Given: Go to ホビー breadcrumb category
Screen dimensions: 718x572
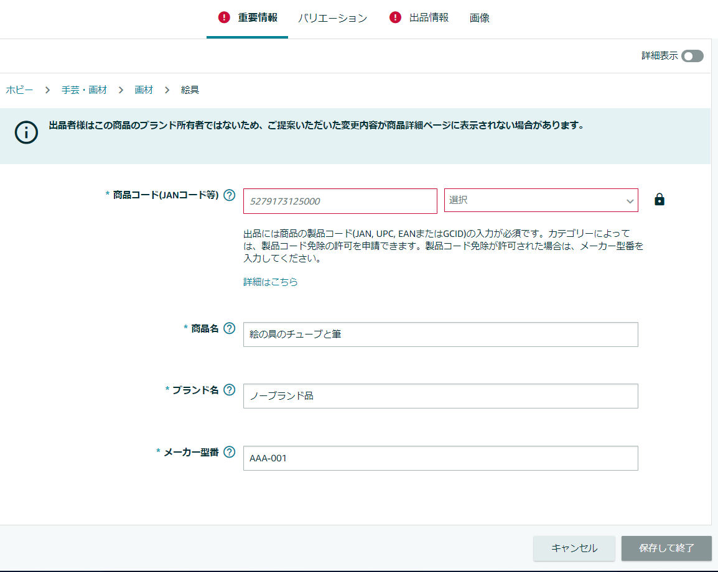Looking at the screenshot, I should tap(19, 90).
